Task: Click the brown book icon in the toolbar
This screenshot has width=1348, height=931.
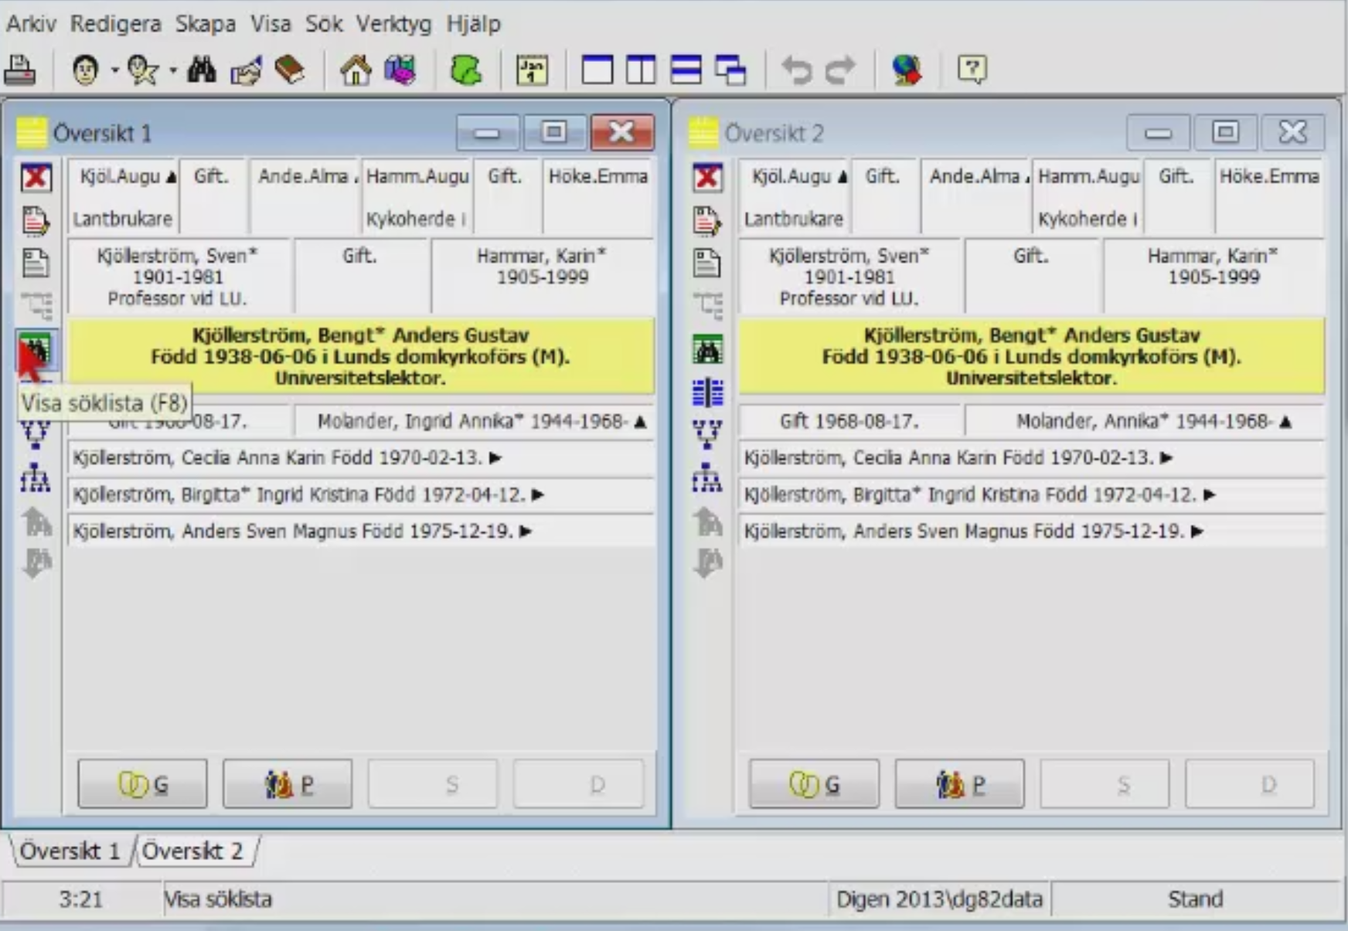Action: [x=290, y=70]
